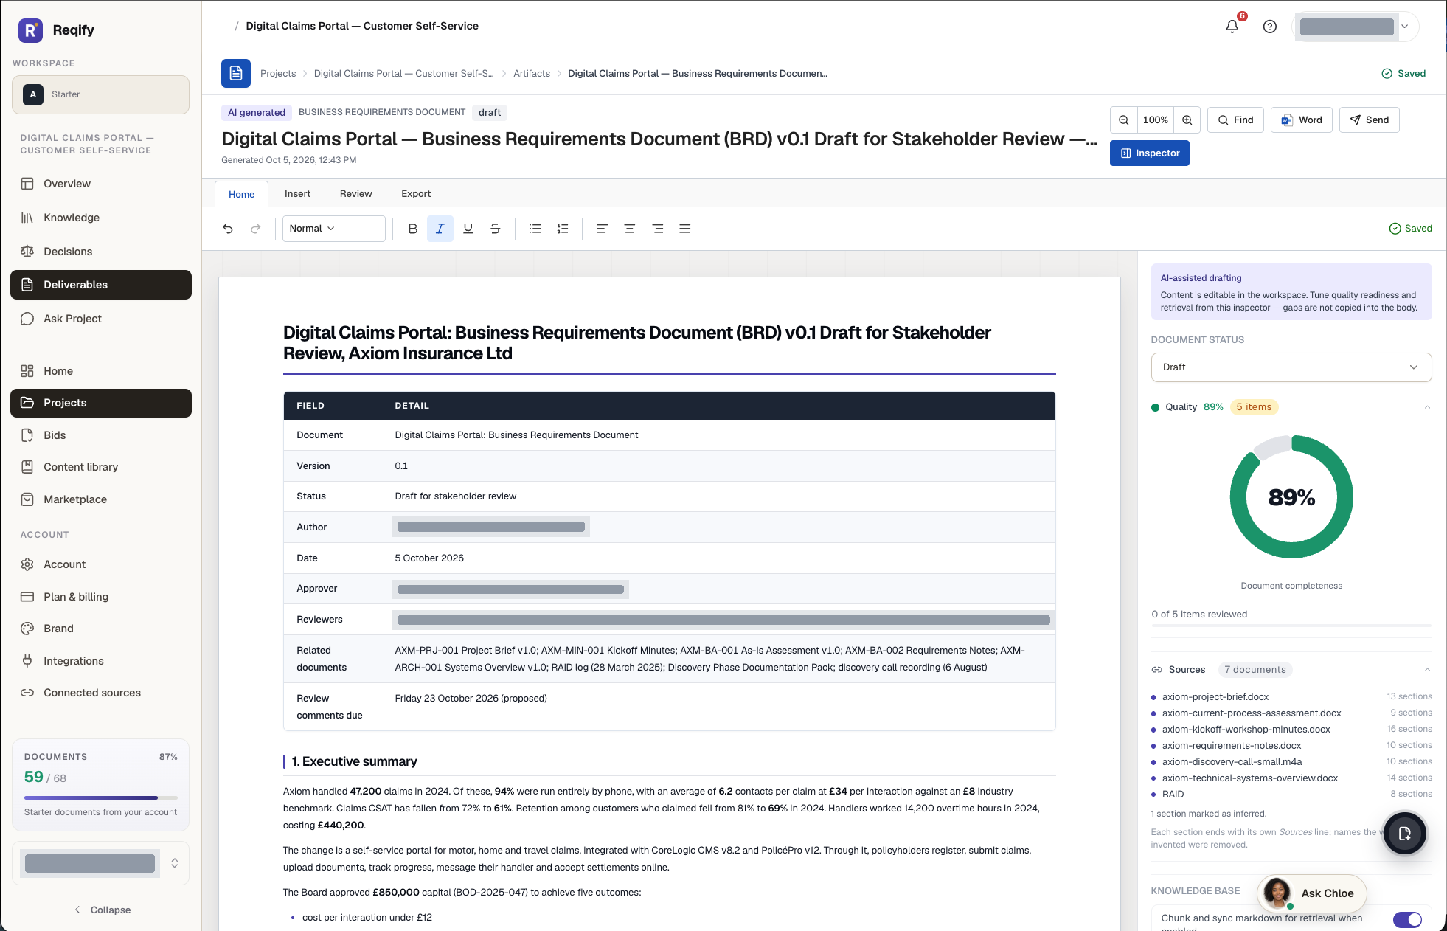Image resolution: width=1447 pixels, height=931 pixels.
Task: Open axiom-project-brief.docx source
Action: point(1215,697)
